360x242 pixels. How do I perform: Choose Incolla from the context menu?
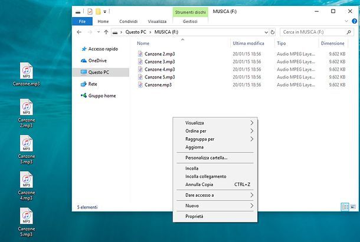click(x=215, y=168)
